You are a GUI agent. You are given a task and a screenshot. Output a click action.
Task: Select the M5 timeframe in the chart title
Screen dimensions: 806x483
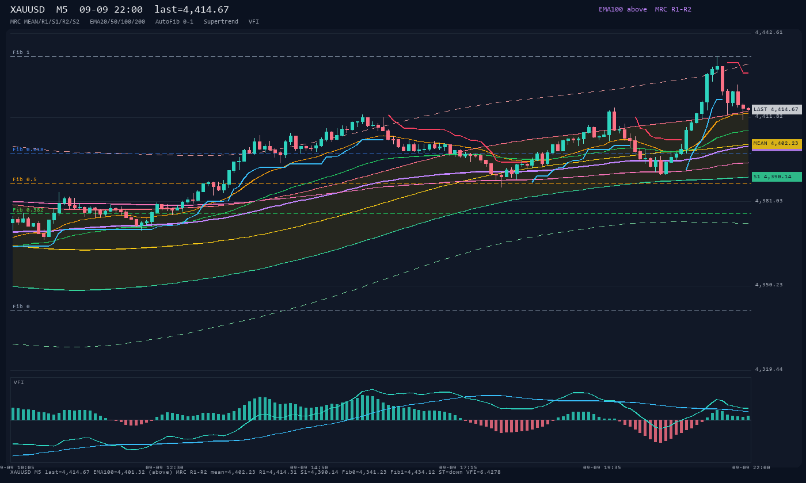point(62,10)
